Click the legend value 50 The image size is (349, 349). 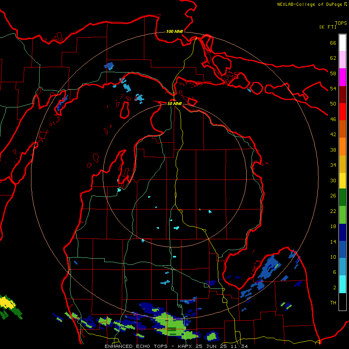[x=333, y=104]
